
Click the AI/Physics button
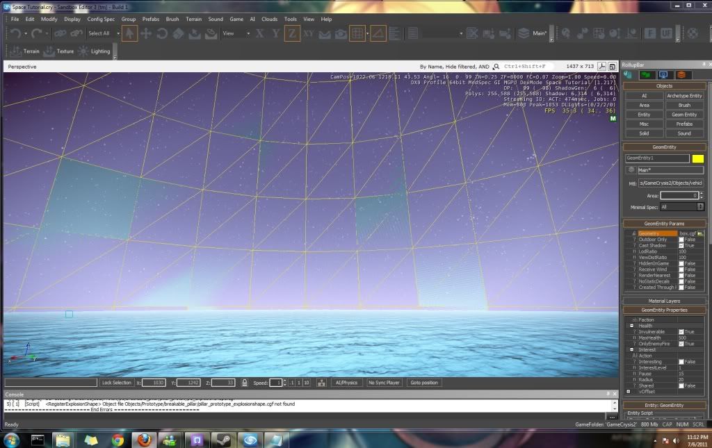[x=346, y=383]
